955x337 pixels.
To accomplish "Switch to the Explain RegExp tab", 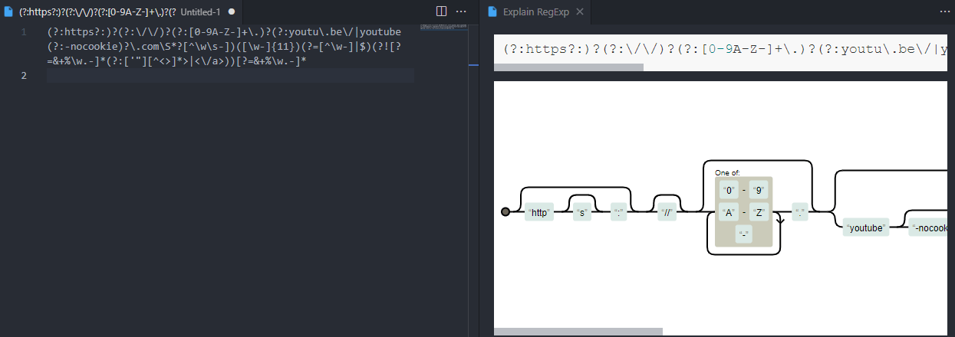I will click(x=535, y=12).
